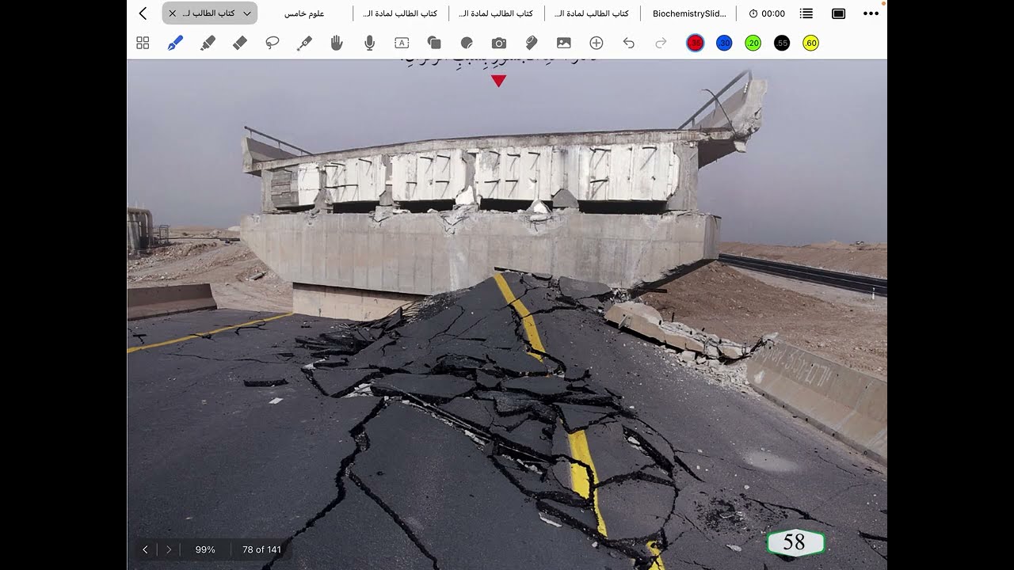
Task: Open the Shapes tool
Action: [x=433, y=43]
